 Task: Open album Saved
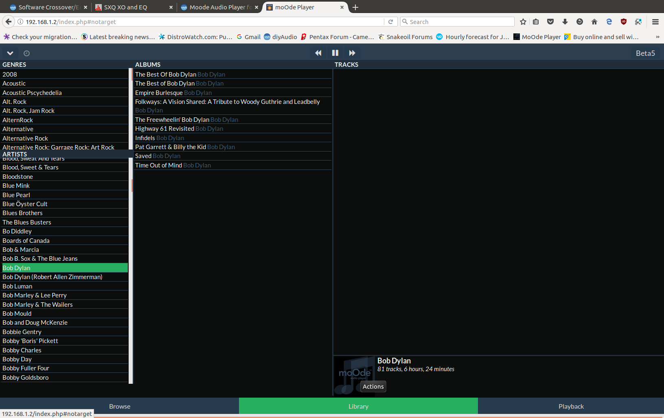[x=233, y=156]
